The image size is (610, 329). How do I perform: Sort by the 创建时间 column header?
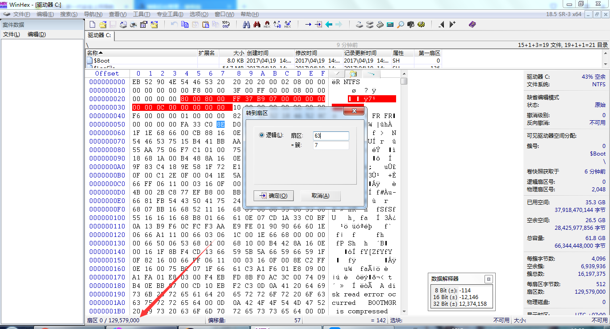click(270, 53)
